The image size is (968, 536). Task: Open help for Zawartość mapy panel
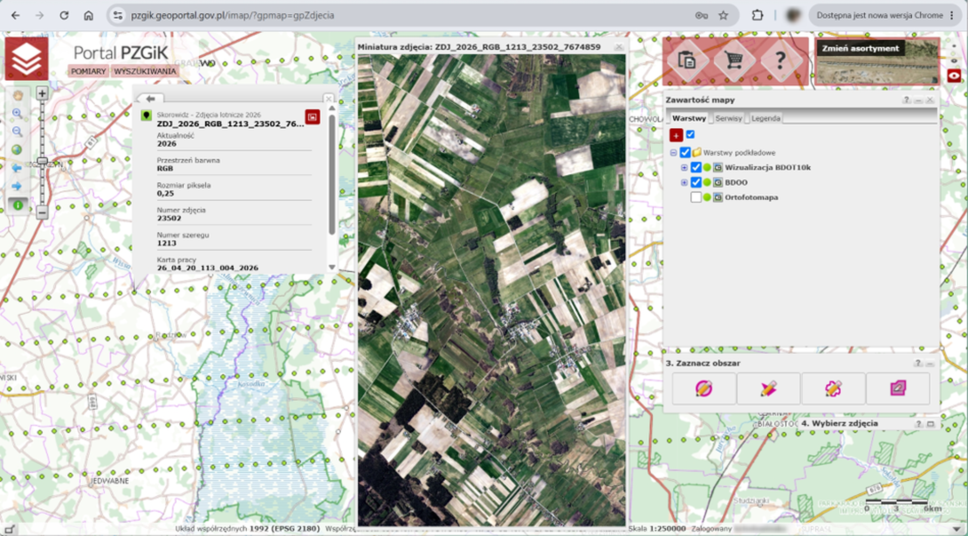[x=906, y=100]
